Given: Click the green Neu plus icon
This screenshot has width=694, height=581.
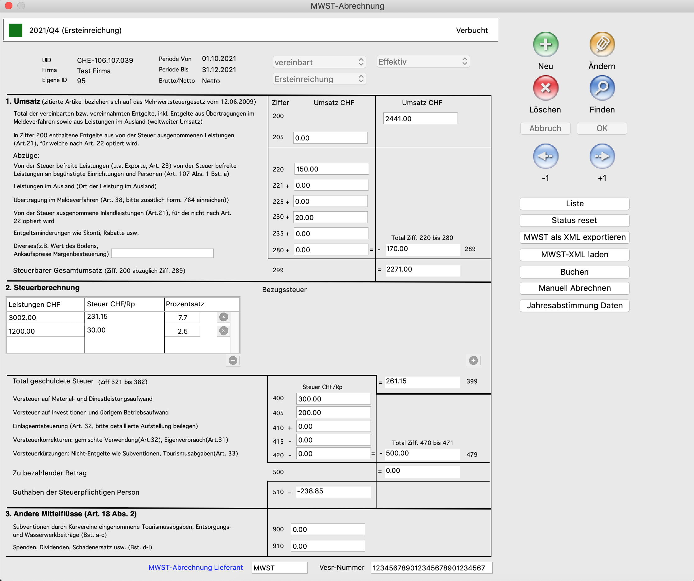Looking at the screenshot, I should click(x=545, y=44).
